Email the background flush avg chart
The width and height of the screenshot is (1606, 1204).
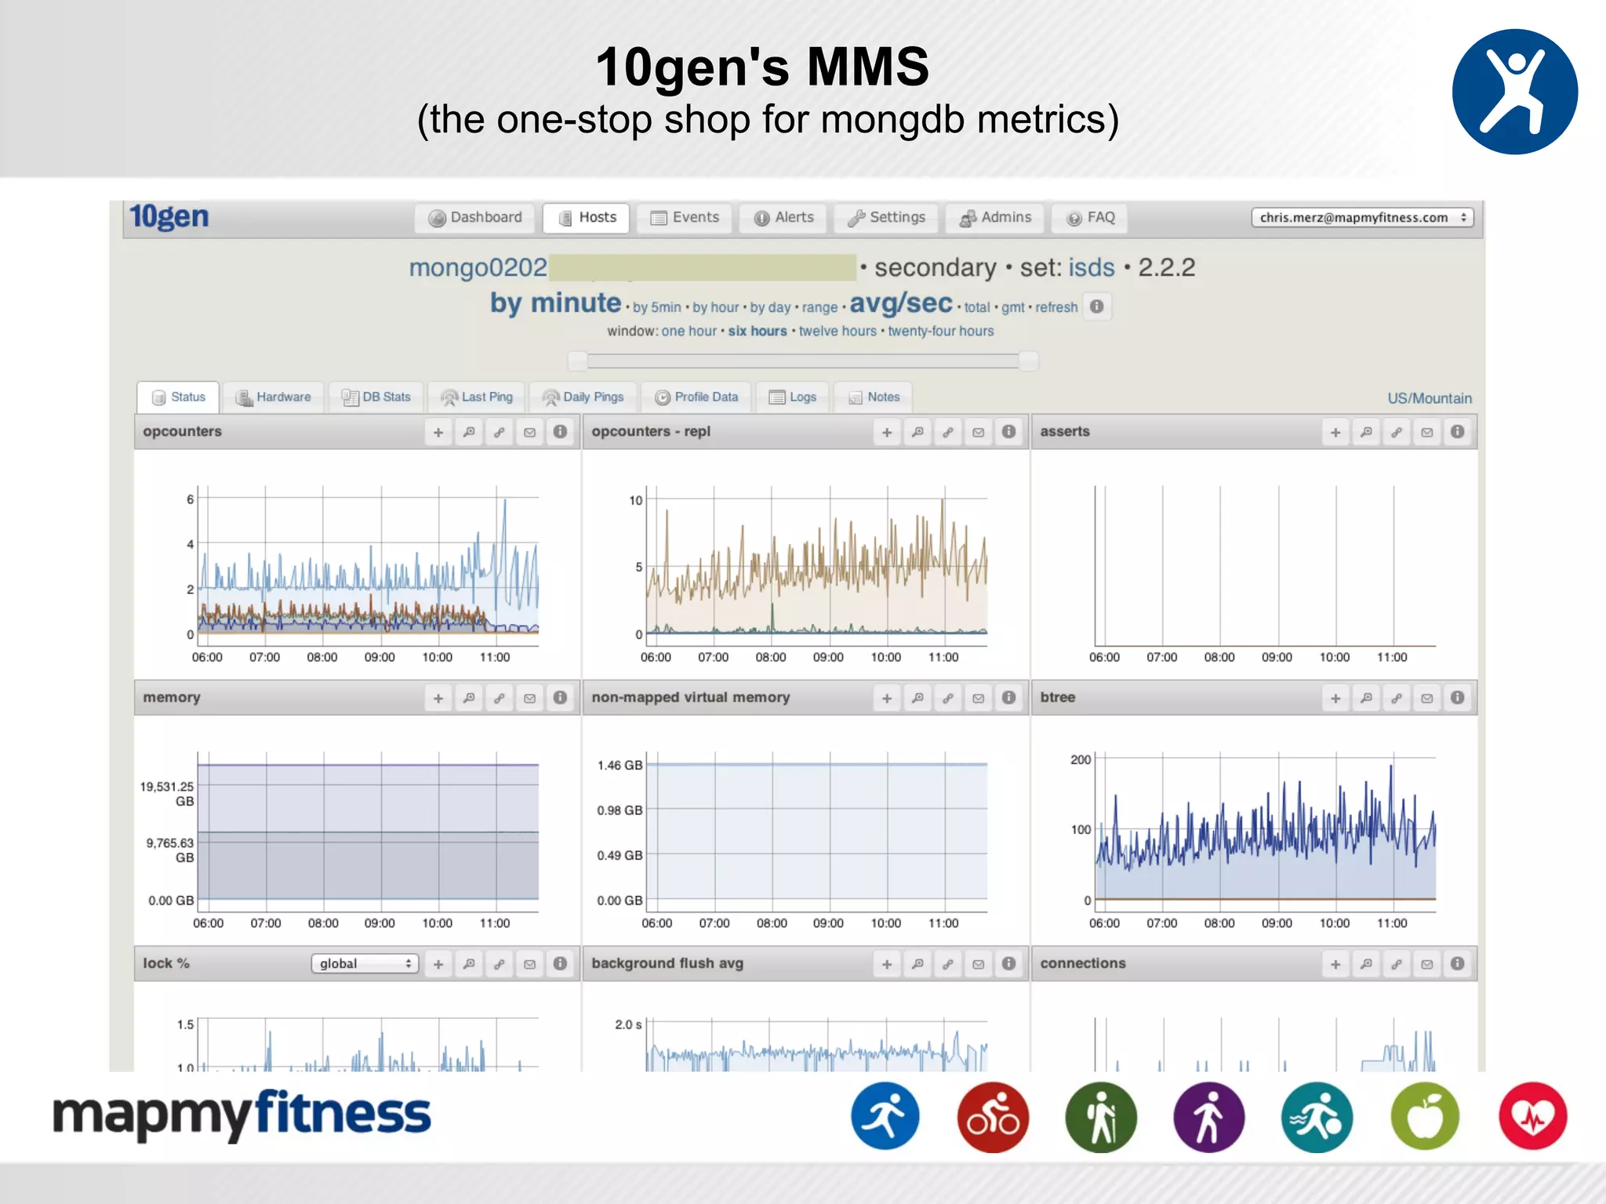click(x=979, y=964)
